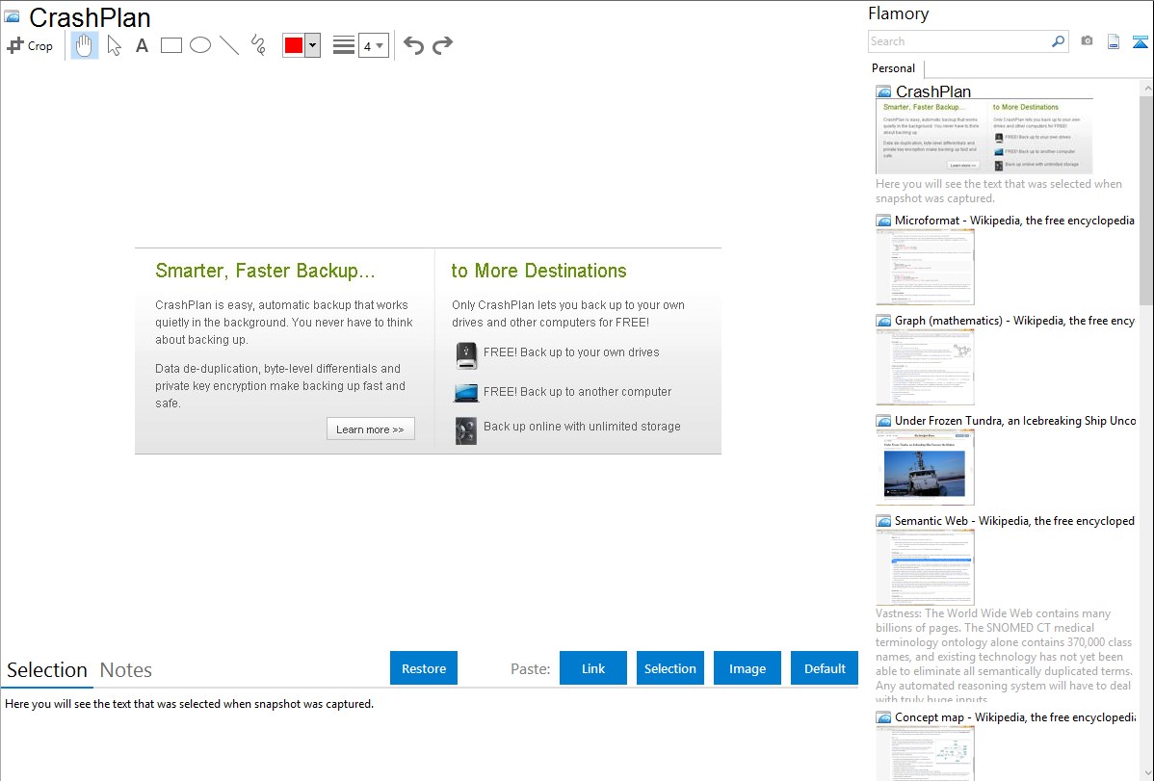The width and height of the screenshot is (1154, 781).
Task: Click the Restore button
Action: pos(424,668)
